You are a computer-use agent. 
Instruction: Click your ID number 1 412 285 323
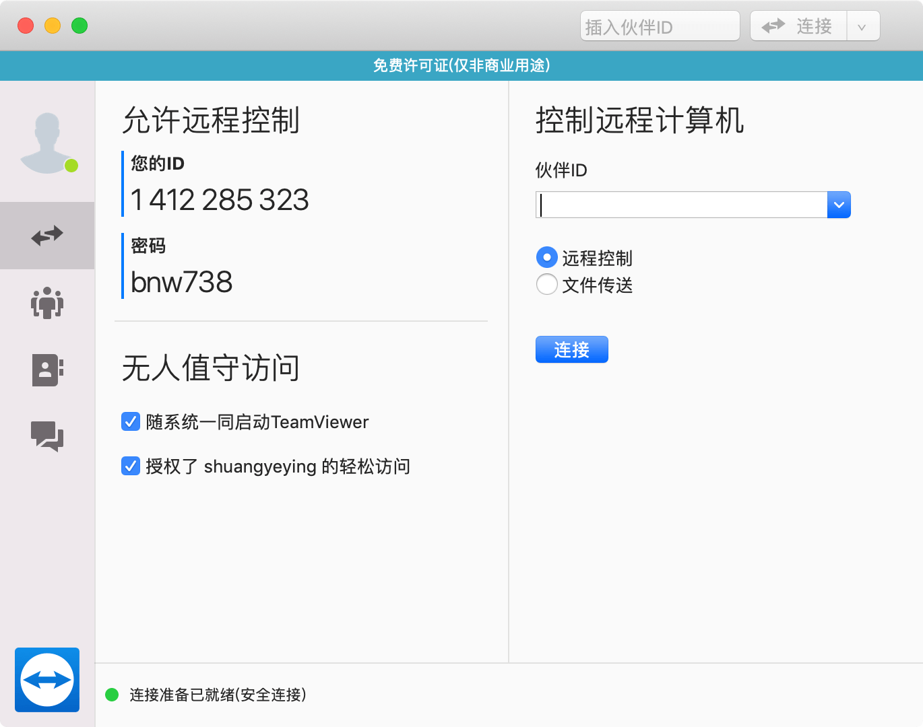click(220, 200)
